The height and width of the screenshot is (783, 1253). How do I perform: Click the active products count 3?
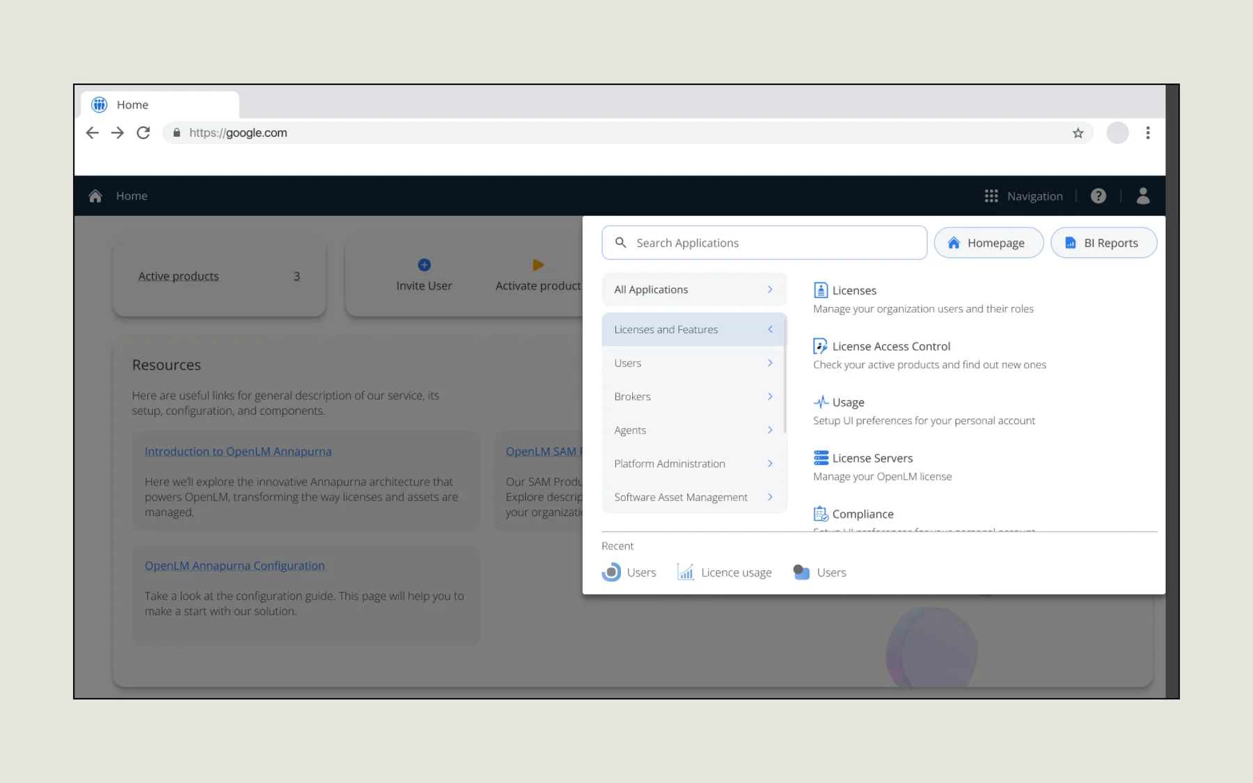[x=297, y=276]
